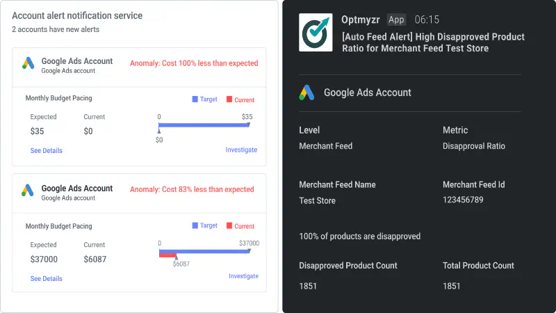This screenshot has height=313, width=556.
Task: Click the $0 marker on first pacing bar
Action: pos(159,131)
